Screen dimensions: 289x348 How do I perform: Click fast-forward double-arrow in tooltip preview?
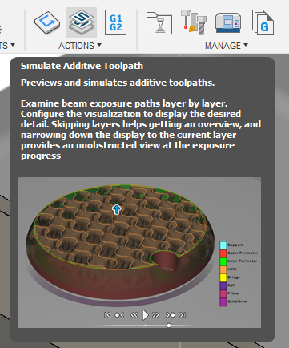[156, 315]
